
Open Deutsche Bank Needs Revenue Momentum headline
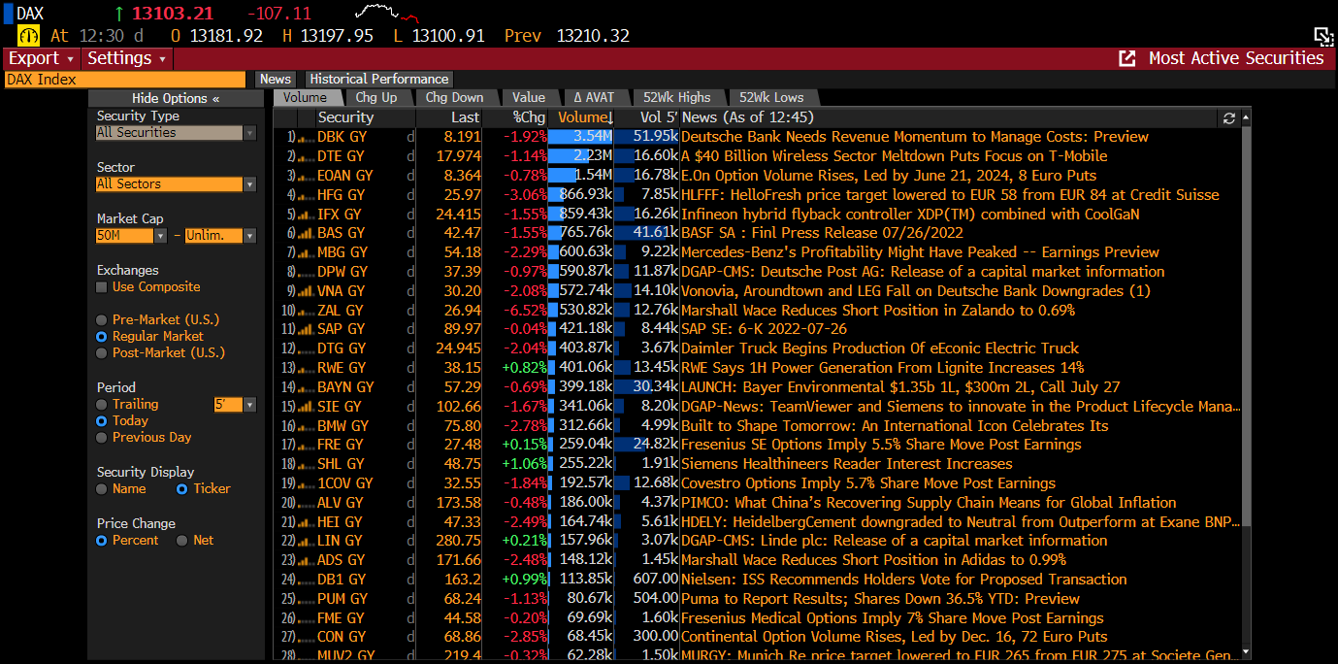click(x=915, y=137)
